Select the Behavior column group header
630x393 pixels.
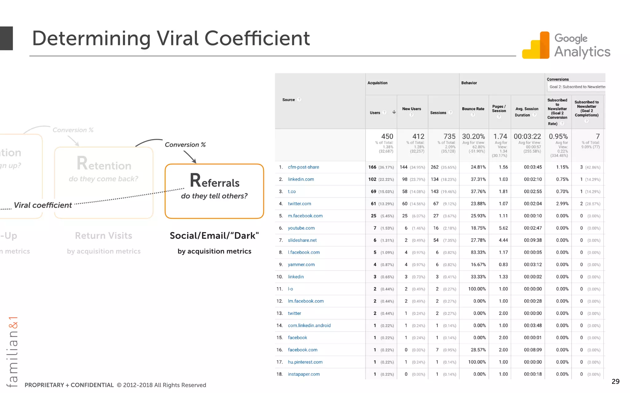click(x=469, y=83)
